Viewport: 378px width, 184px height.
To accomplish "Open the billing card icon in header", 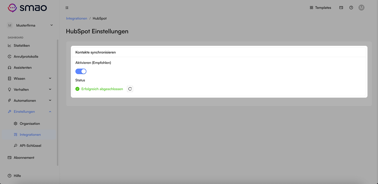I will click(x=341, y=8).
